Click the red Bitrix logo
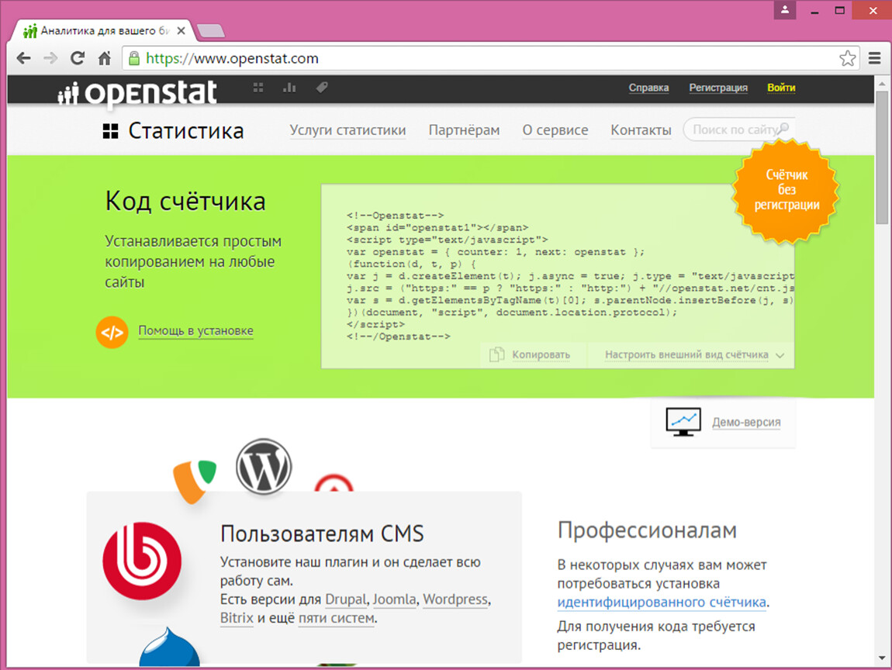Viewport: 892px width, 670px height. pyautogui.click(x=142, y=561)
